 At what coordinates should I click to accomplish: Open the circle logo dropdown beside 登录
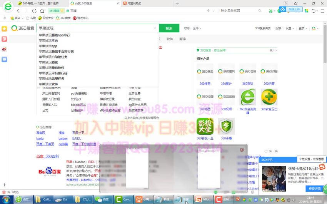coord(315,28)
